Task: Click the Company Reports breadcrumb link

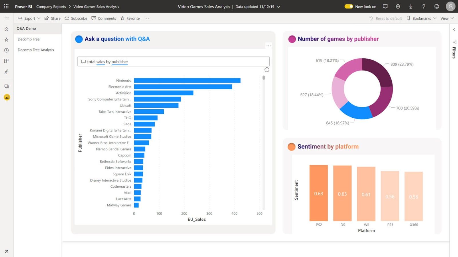Action: (x=51, y=7)
